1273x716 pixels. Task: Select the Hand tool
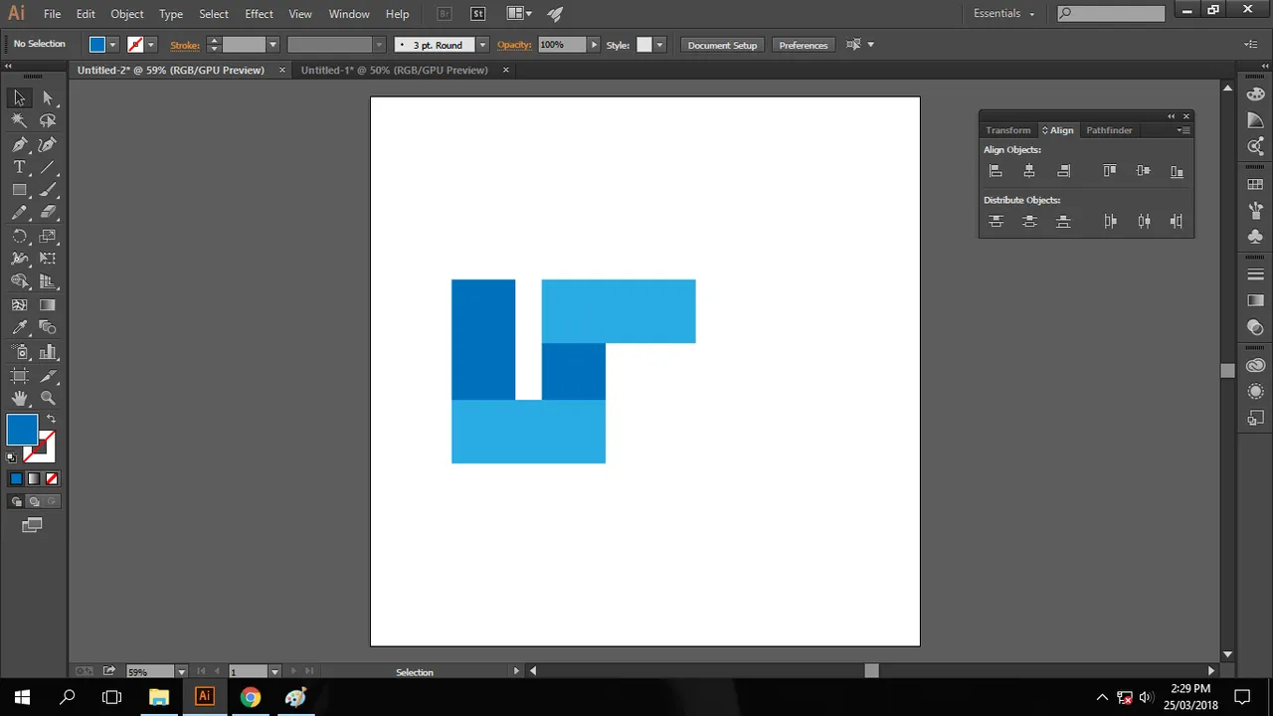[x=19, y=399]
